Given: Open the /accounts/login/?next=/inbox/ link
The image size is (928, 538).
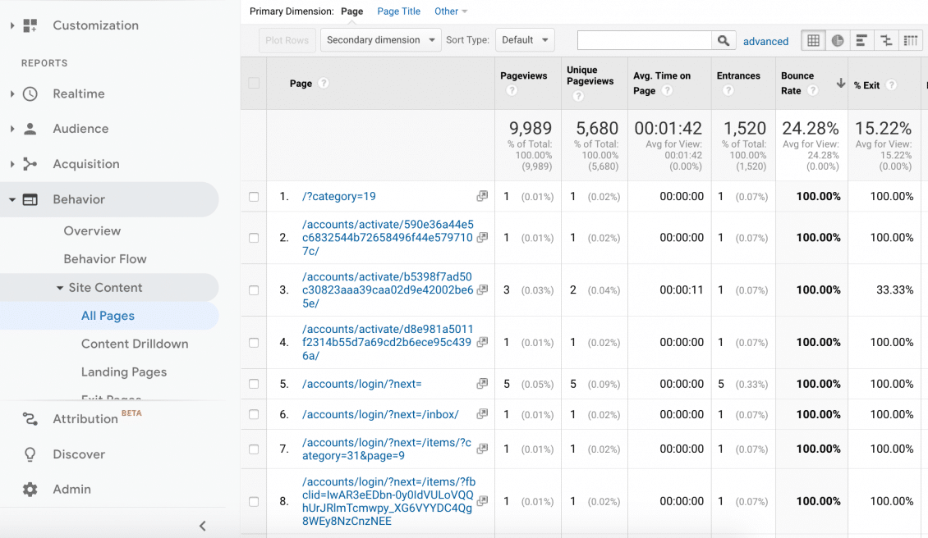Looking at the screenshot, I should click(x=380, y=414).
